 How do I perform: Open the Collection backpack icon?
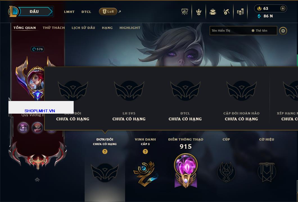[213, 12]
